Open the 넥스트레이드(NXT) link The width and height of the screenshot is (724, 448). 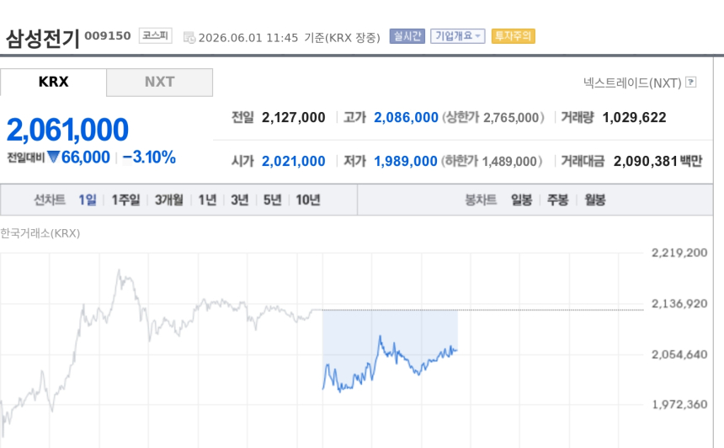coord(632,83)
